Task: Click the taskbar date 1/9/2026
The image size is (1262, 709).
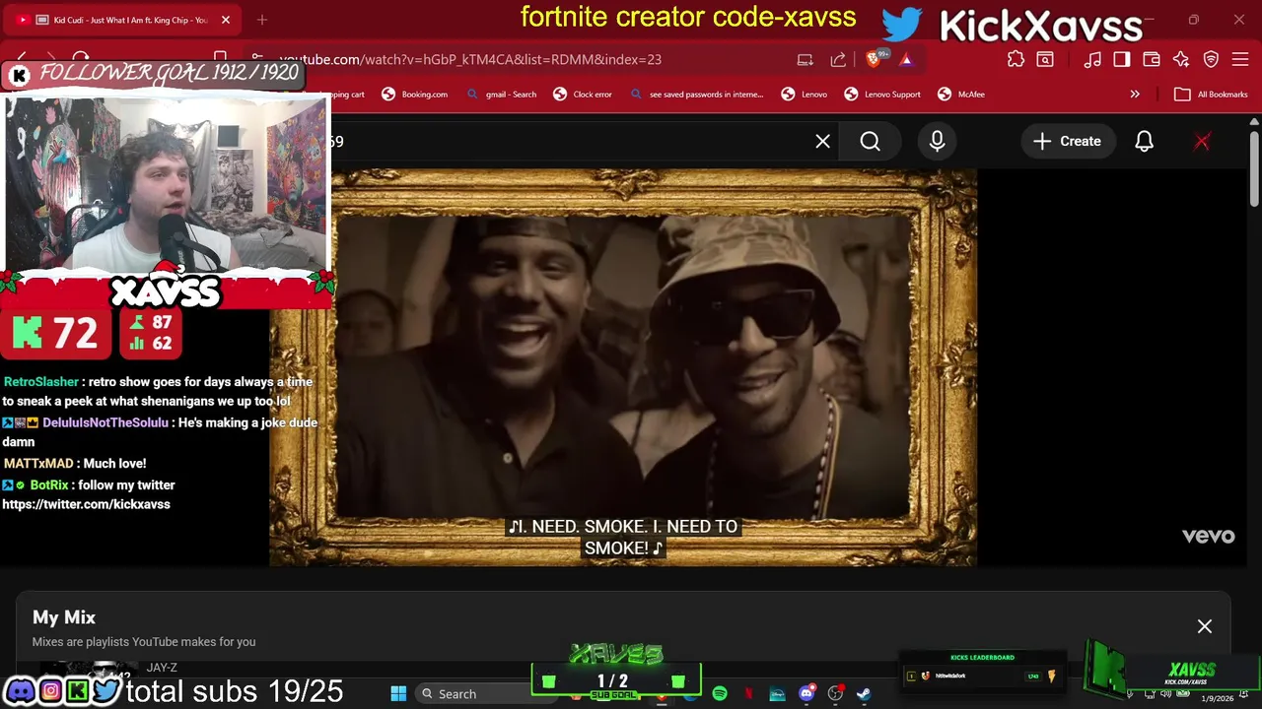Action: [1217, 698]
